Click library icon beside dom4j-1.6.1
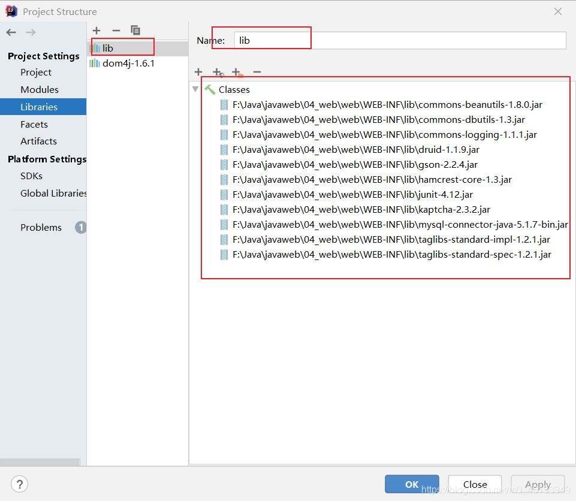576x501 pixels. 95,63
